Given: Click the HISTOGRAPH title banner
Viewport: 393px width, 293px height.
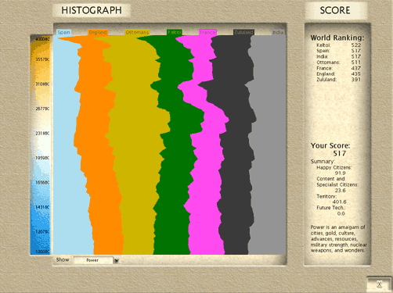Looking at the screenshot, I should 92,10.
